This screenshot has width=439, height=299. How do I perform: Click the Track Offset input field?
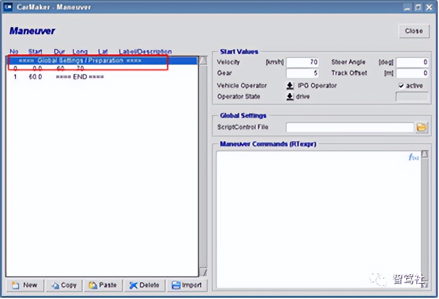(412, 73)
